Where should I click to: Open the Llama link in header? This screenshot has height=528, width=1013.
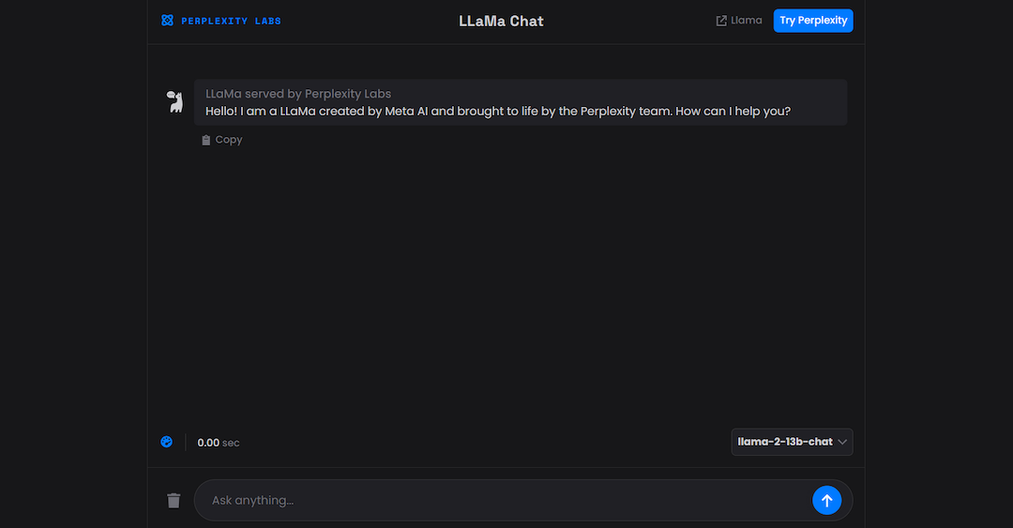pos(747,21)
